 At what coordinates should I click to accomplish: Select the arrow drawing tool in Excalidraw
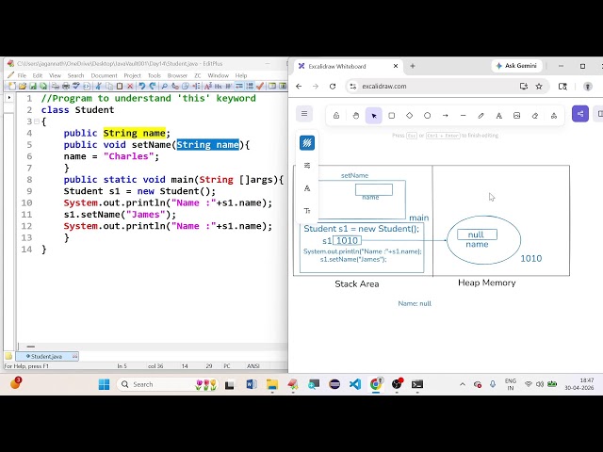coord(445,115)
